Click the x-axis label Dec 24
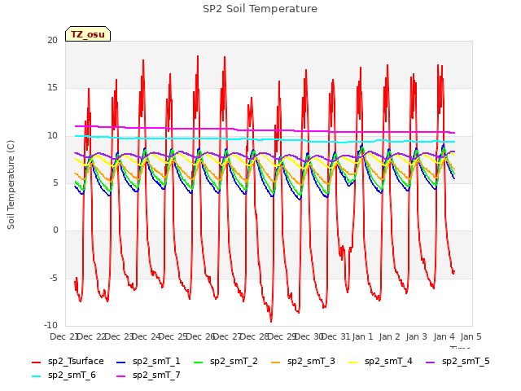This screenshot has height=391, width=521. point(146,336)
